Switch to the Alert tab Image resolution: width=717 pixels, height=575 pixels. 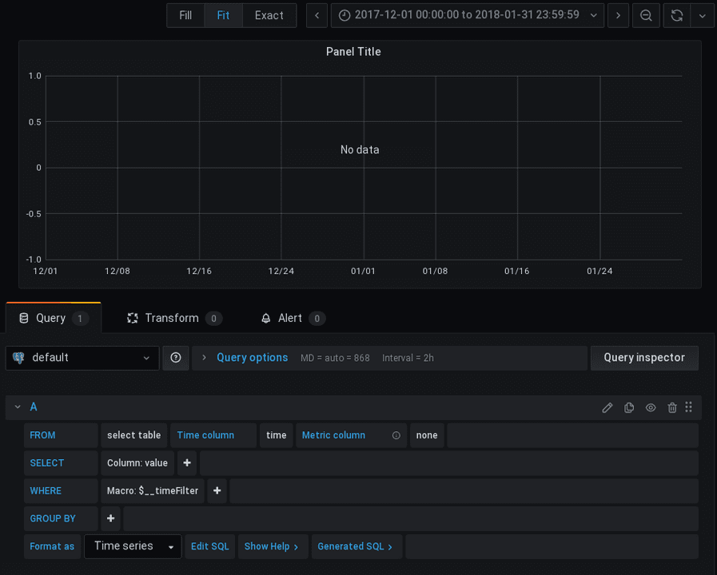click(x=291, y=318)
